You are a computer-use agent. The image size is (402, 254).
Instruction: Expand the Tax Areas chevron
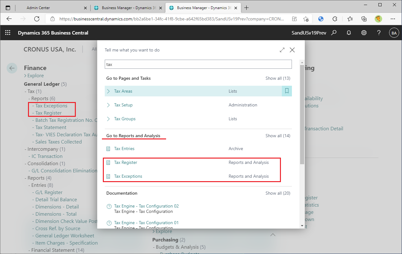click(109, 91)
